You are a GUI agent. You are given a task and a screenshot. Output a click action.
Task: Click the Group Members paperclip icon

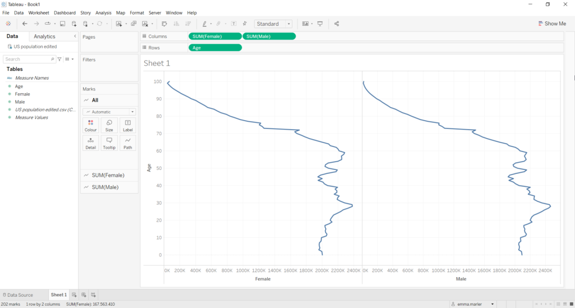click(x=218, y=24)
